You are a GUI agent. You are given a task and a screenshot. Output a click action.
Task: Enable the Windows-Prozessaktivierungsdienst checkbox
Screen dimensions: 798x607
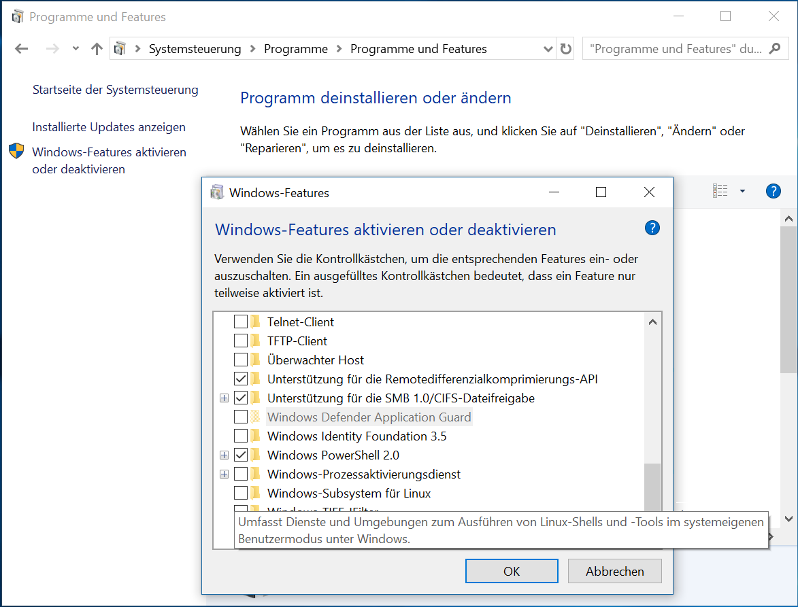241,474
